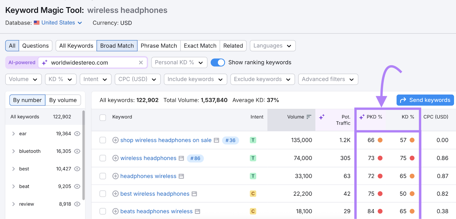Click the Volume column sort icon
This screenshot has height=219, width=456.
tap(309, 117)
